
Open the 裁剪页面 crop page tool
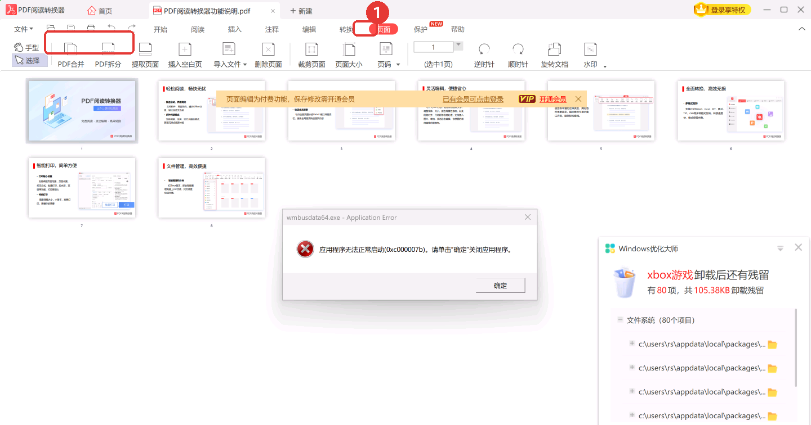point(311,56)
